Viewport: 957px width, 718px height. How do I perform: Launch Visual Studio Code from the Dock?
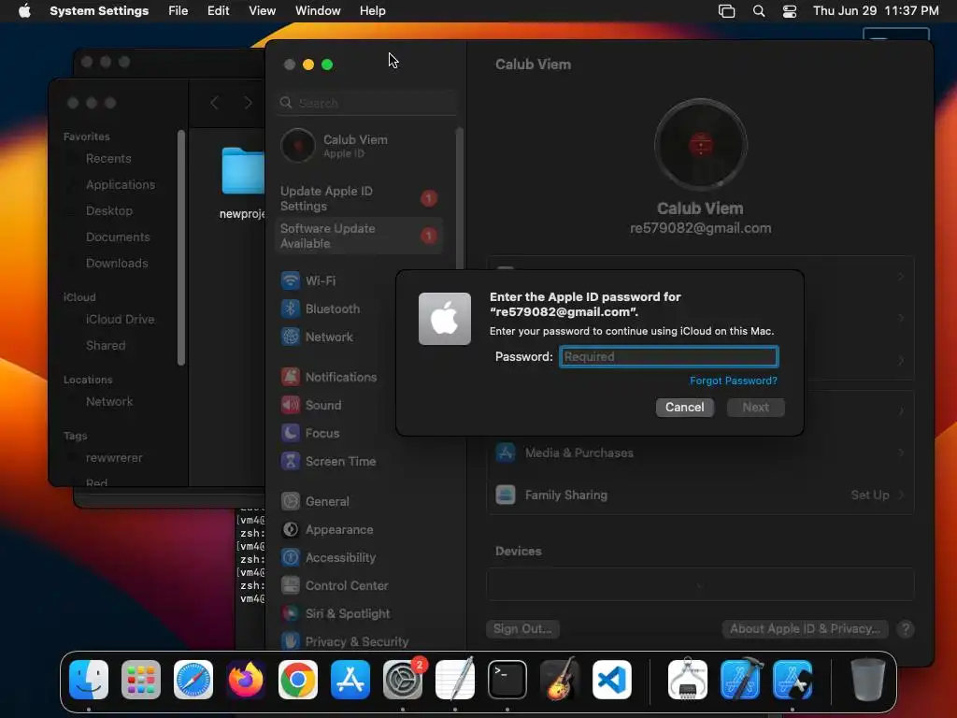point(612,680)
